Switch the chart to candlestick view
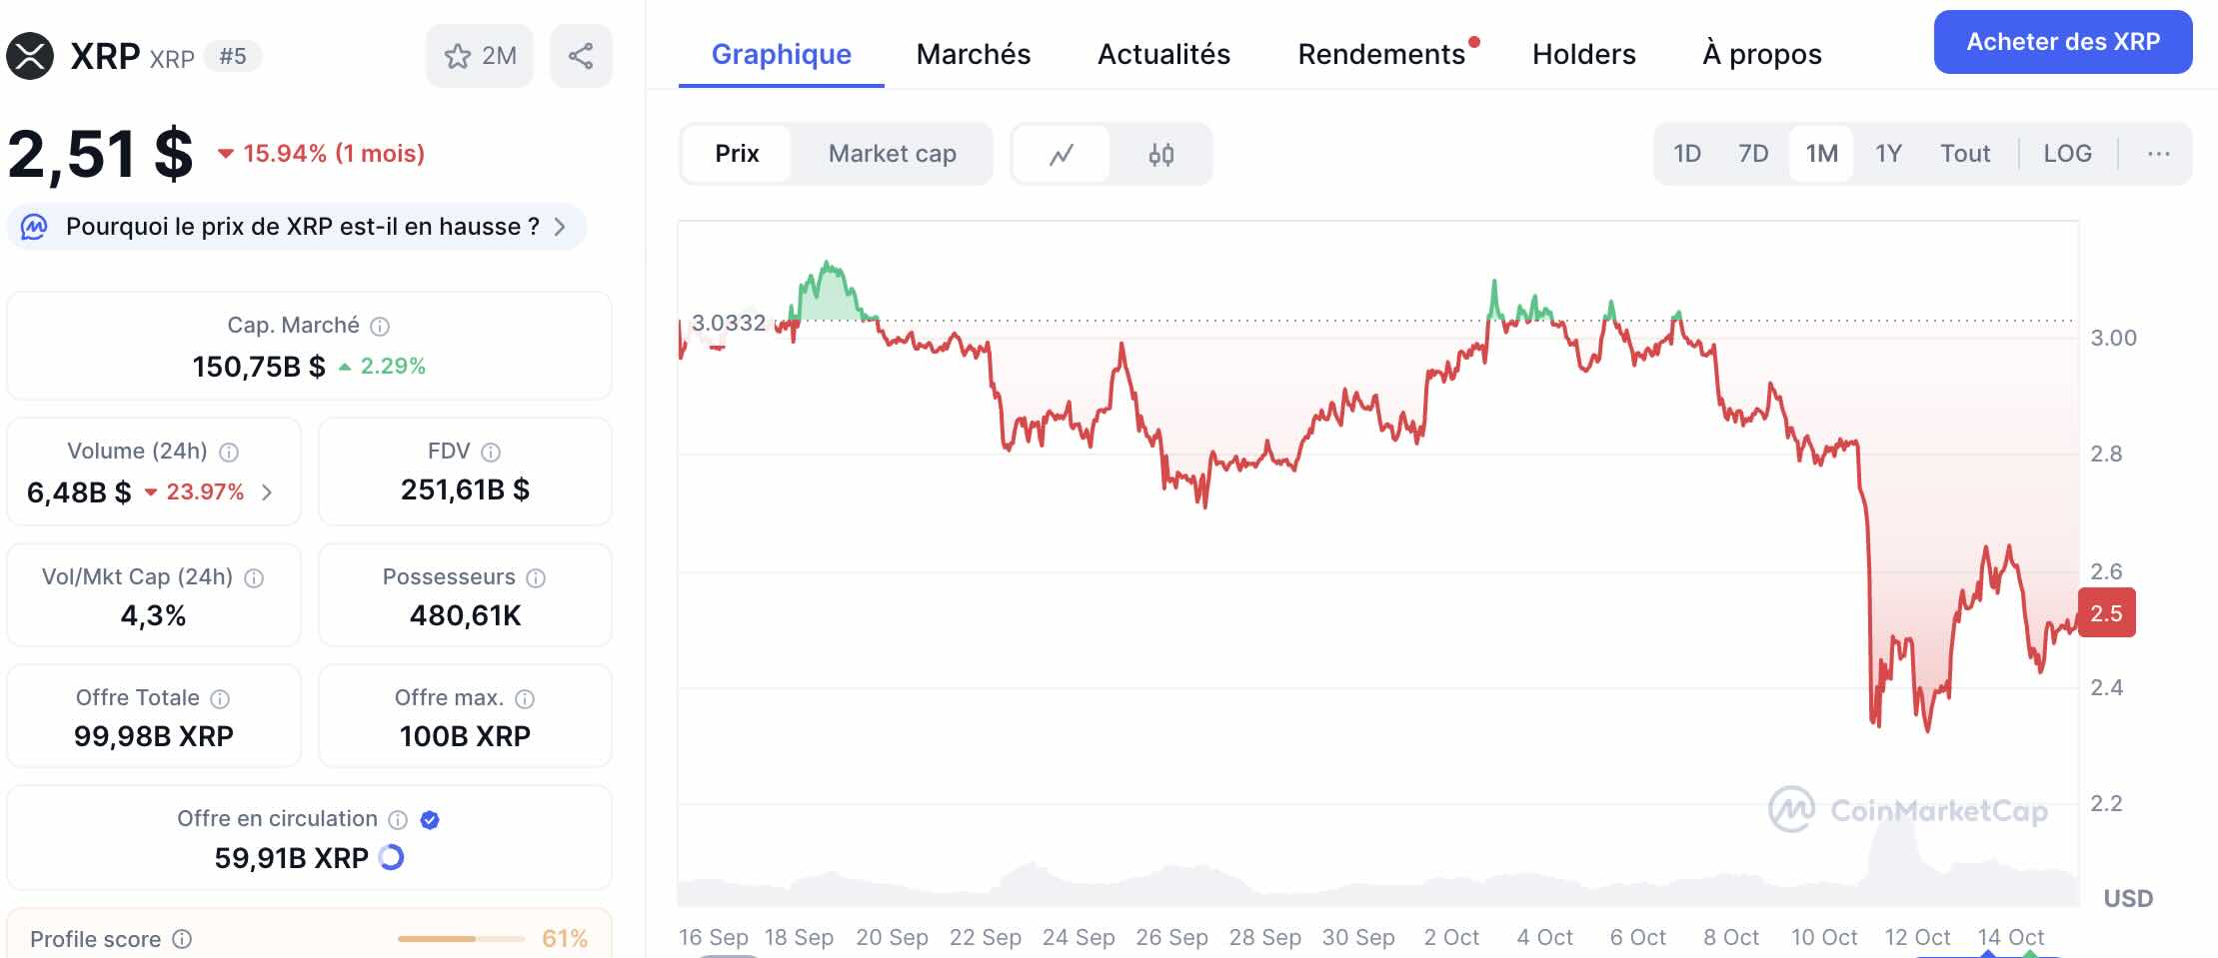This screenshot has height=958, width=2218. coord(1159,154)
